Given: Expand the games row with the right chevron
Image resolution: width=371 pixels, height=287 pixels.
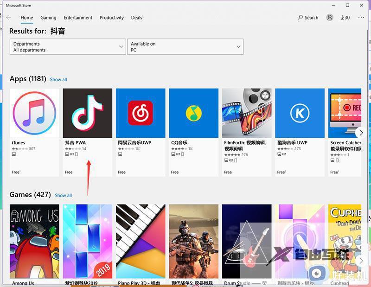Looking at the screenshot, I should pyautogui.click(x=361, y=260).
